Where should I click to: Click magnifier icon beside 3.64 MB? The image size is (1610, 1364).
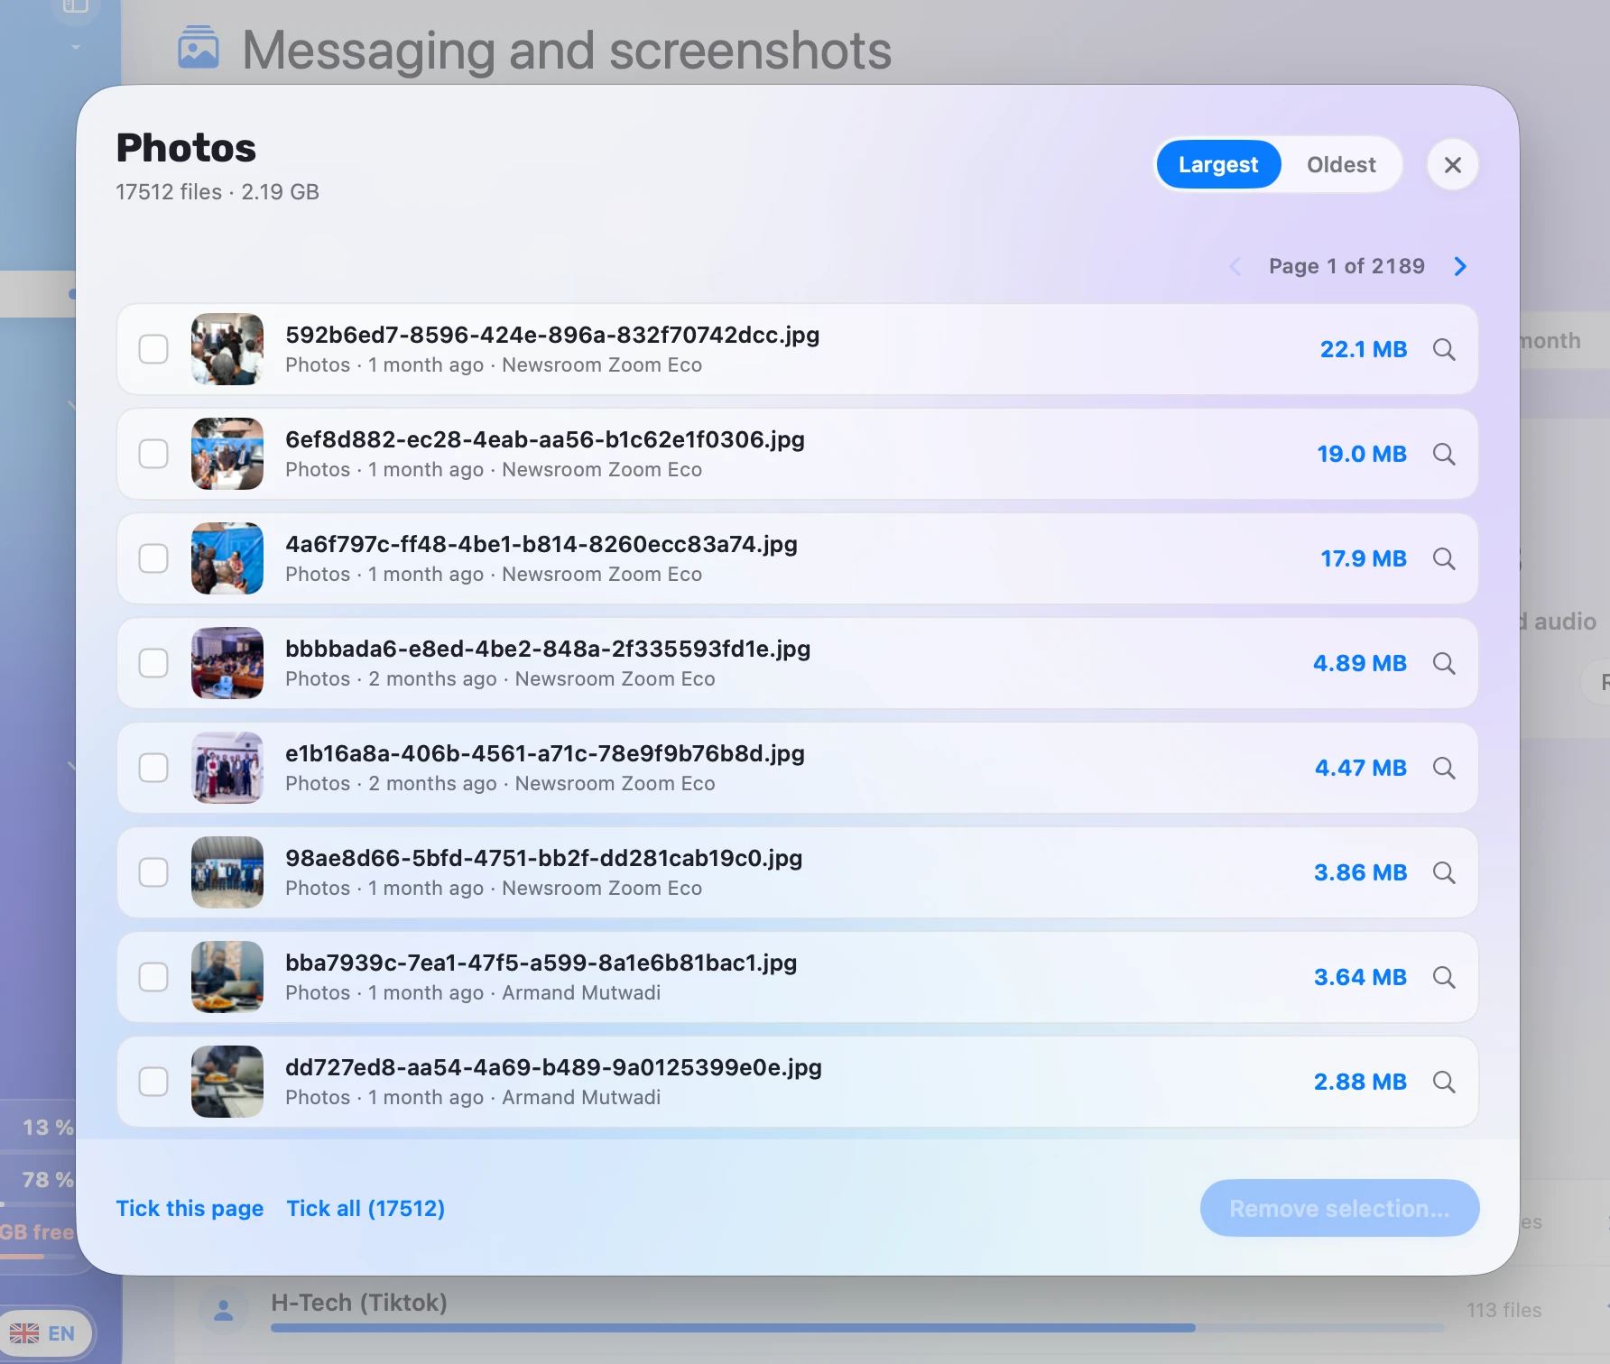pyautogui.click(x=1444, y=978)
